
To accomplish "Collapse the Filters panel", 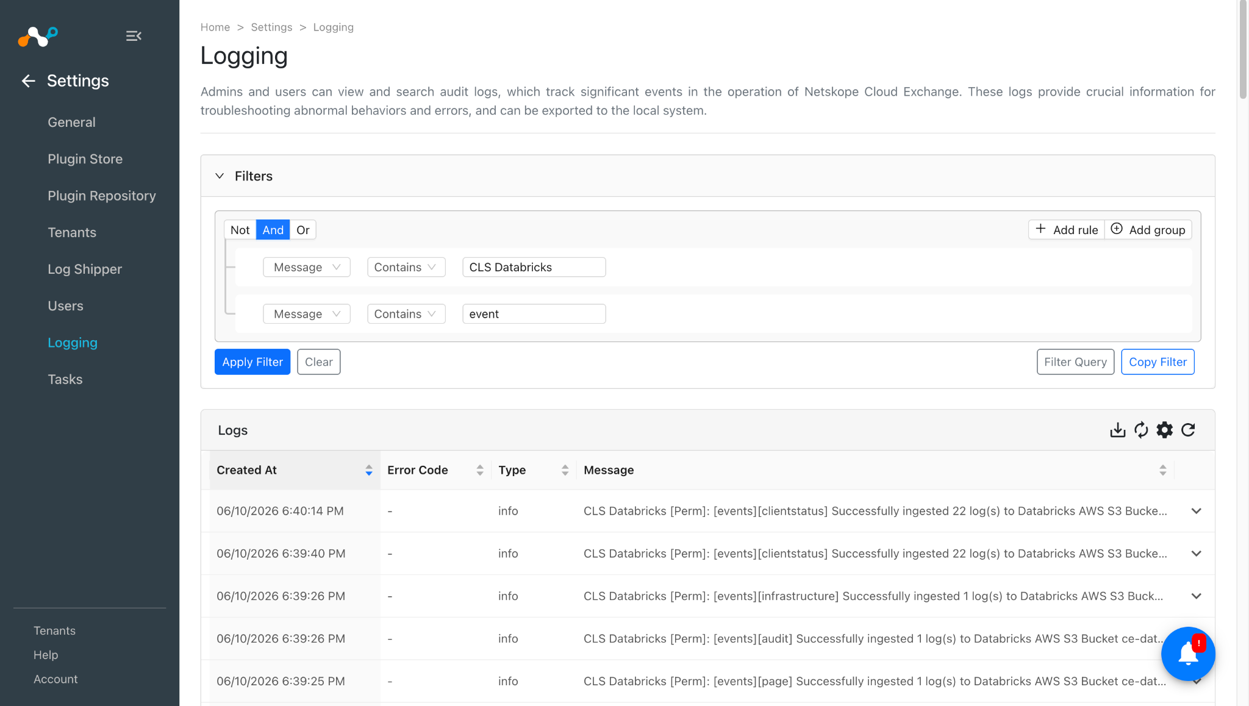I will (x=220, y=176).
